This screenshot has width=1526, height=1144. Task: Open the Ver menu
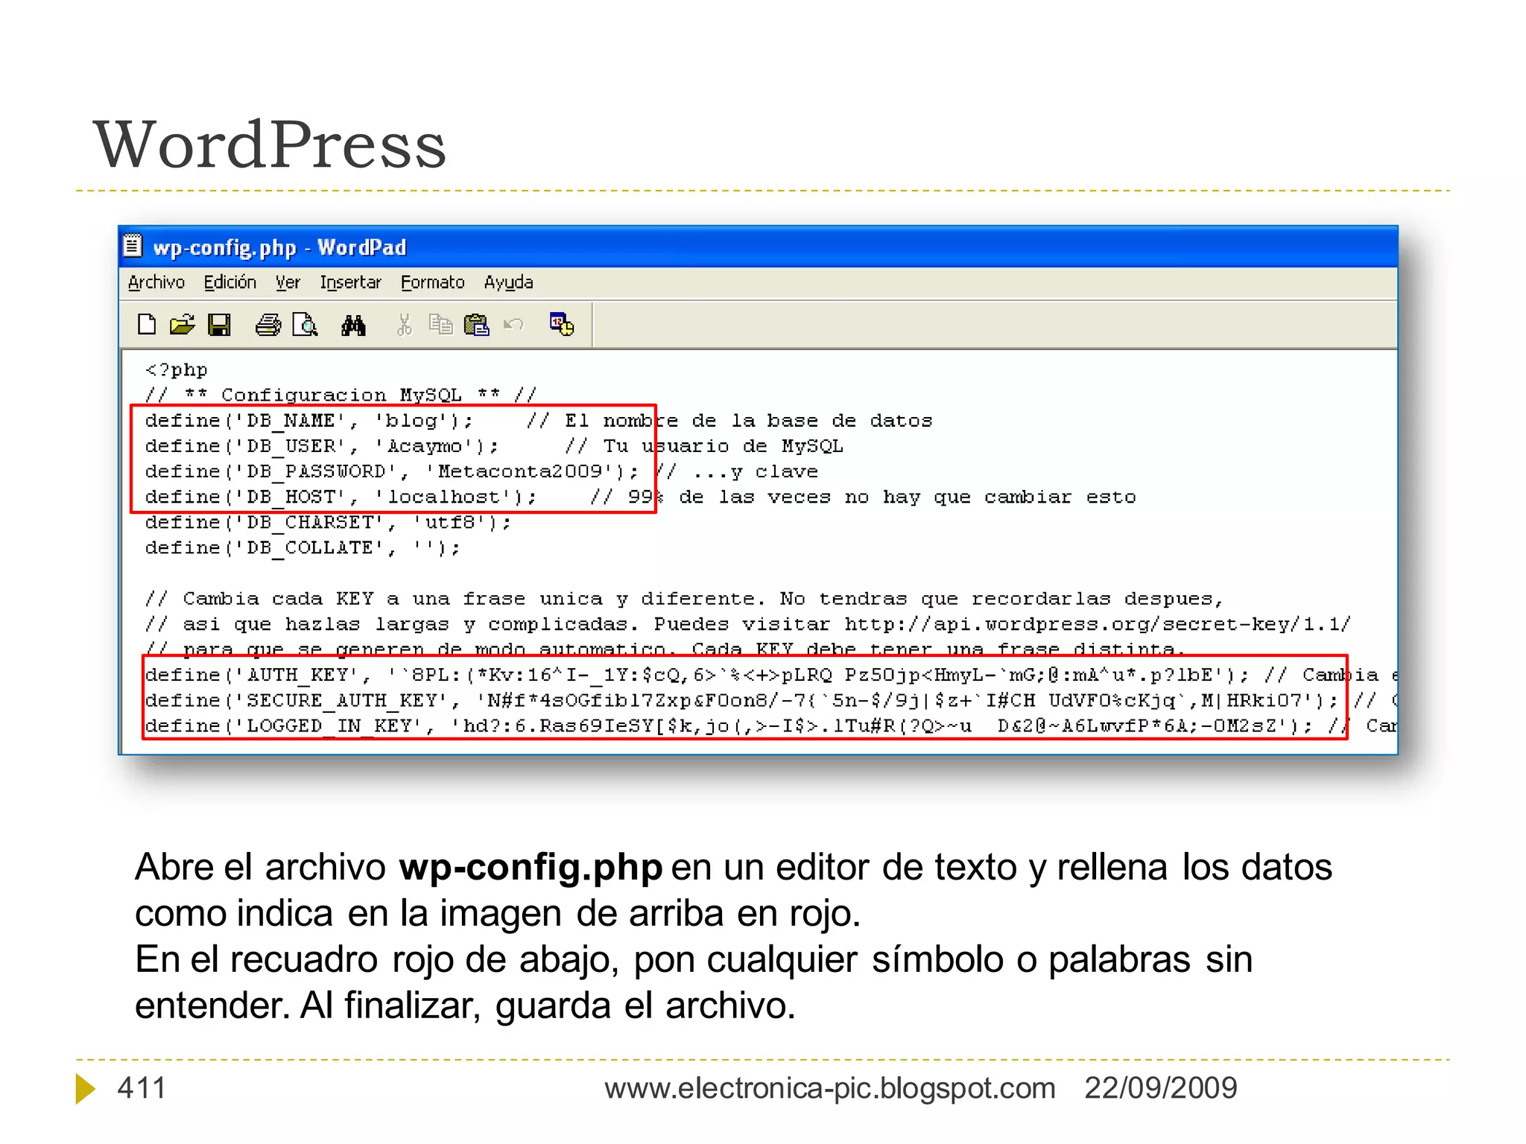click(x=288, y=282)
